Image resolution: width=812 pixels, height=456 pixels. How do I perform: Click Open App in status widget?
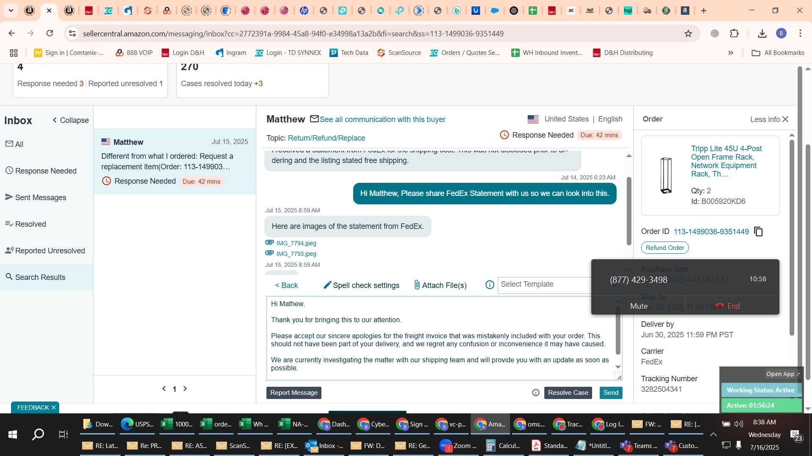point(783,374)
